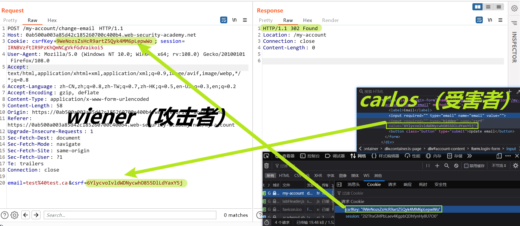Switch to top-bottom split layout

tap(488, 7)
